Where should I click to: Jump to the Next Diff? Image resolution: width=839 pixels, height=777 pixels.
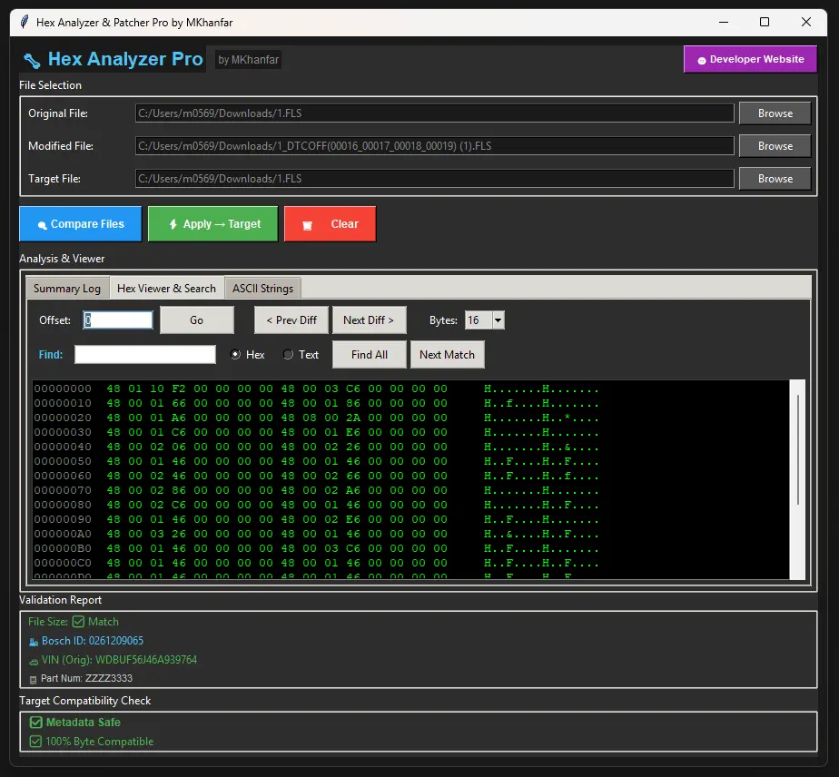click(369, 320)
